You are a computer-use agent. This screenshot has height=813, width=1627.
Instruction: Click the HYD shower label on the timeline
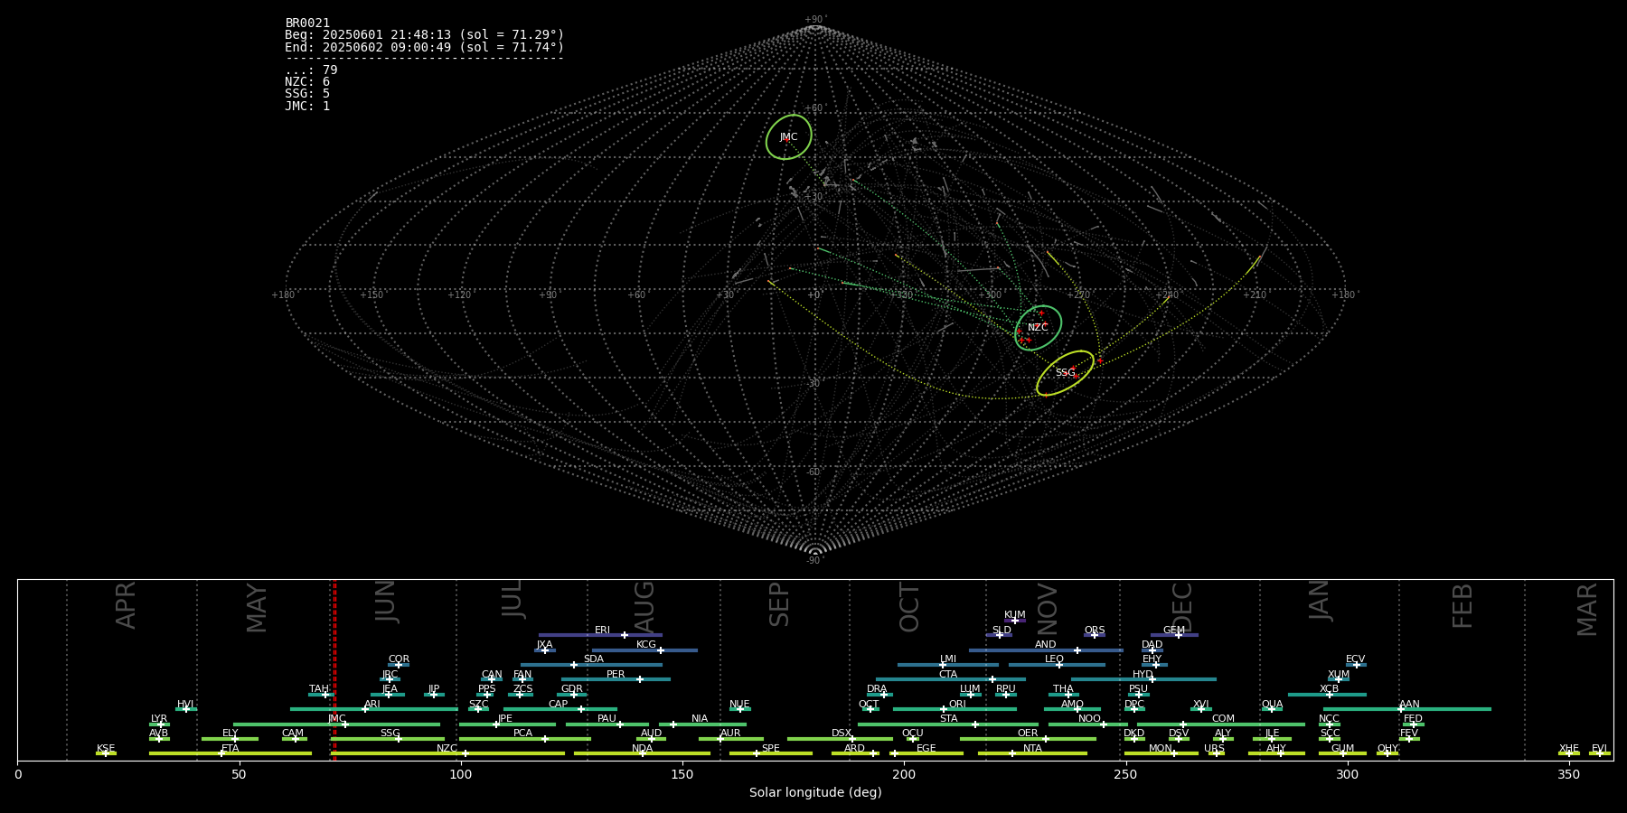tap(1143, 675)
